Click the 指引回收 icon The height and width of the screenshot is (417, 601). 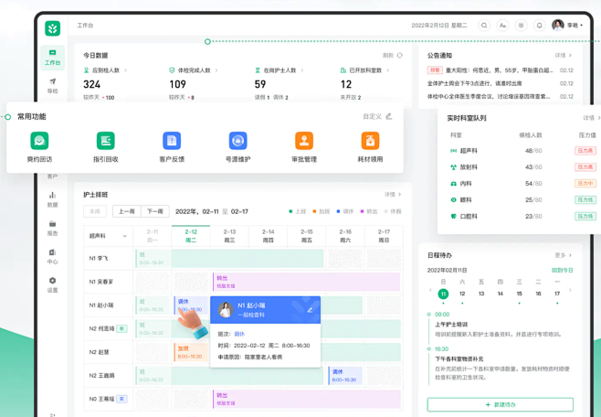coord(105,141)
